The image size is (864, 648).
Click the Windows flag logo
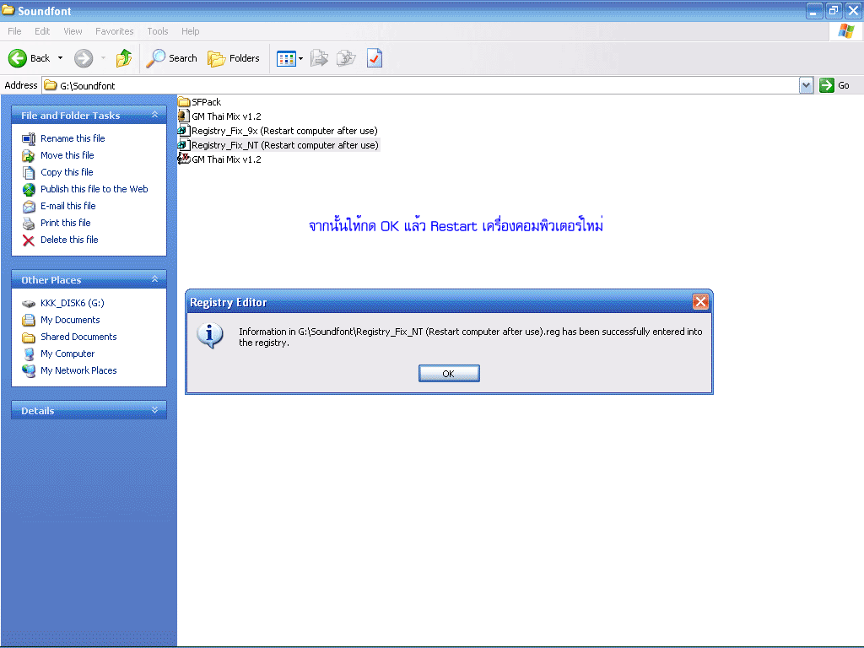[845, 31]
